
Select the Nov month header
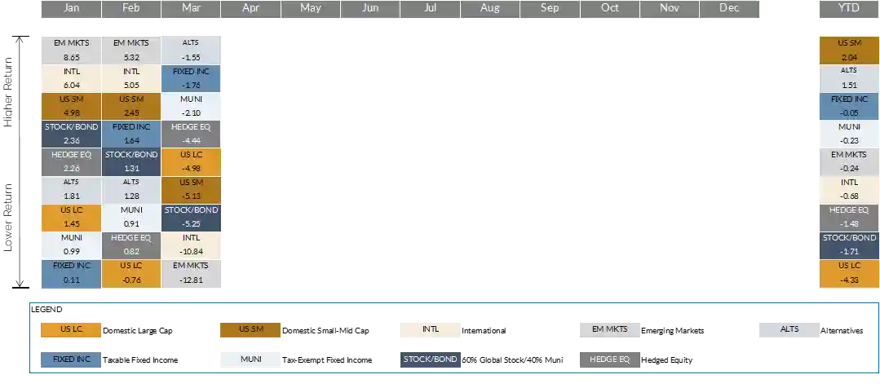click(670, 8)
